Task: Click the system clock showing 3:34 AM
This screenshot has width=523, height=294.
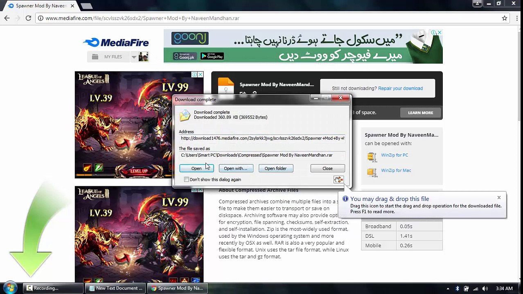Action: pos(504,288)
